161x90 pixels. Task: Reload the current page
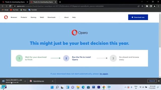(x=10, y=6)
